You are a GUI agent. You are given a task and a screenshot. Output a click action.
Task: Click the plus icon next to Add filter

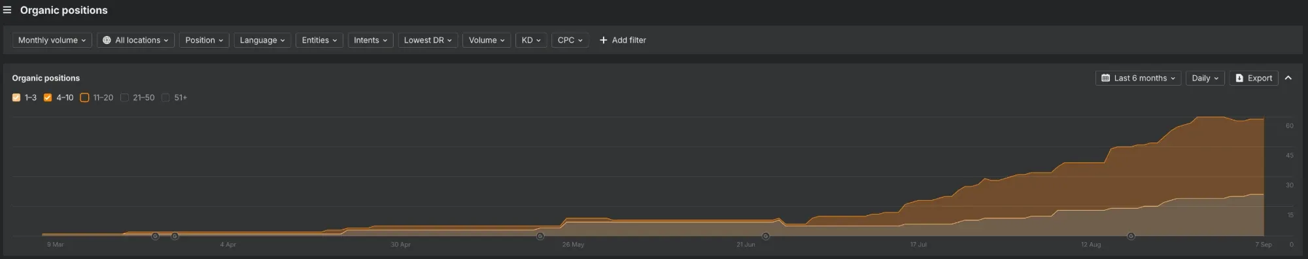tap(603, 40)
